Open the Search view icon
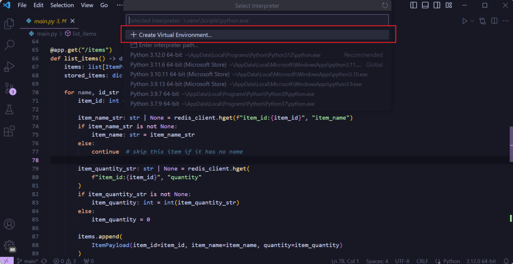 point(9,45)
